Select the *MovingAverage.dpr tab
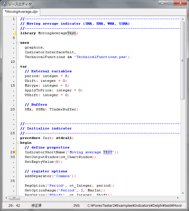Screen dimensions: 189x211 pyautogui.click(x=21, y=12)
